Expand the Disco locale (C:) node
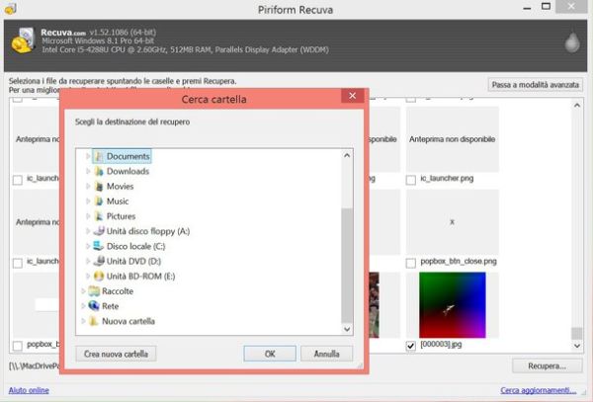 click(x=88, y=246)
